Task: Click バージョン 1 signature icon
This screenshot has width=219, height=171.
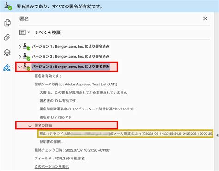Action: pyautogui.click(x=26, y=47)
